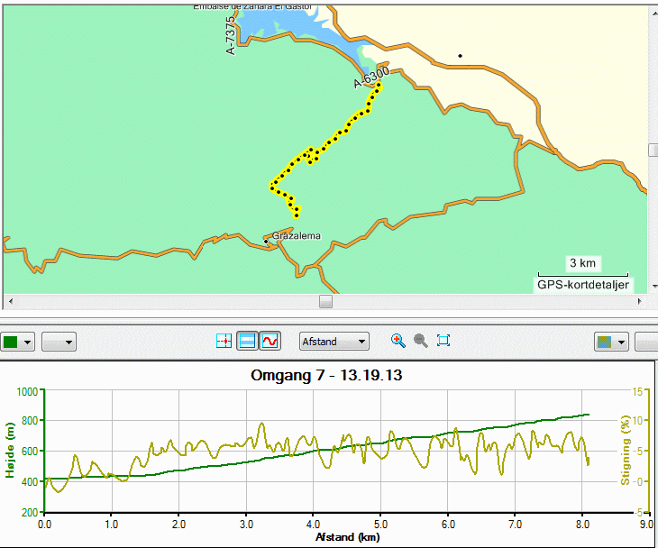Click the map scroll right arrow

tap(640, 301)
